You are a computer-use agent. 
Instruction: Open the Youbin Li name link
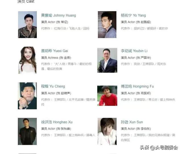coord(134,51)
